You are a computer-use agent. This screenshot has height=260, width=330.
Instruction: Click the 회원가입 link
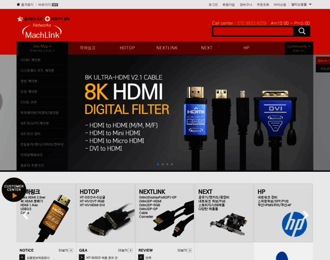[x=228, y=5]
